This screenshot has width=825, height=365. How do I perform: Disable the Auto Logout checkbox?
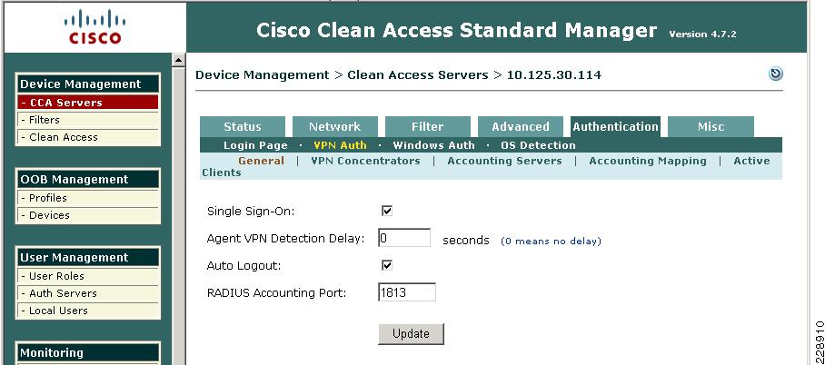[x=387, y=265]
